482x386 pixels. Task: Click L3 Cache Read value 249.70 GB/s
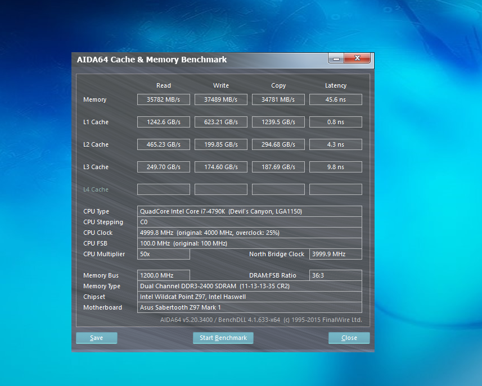coord(164,167)
